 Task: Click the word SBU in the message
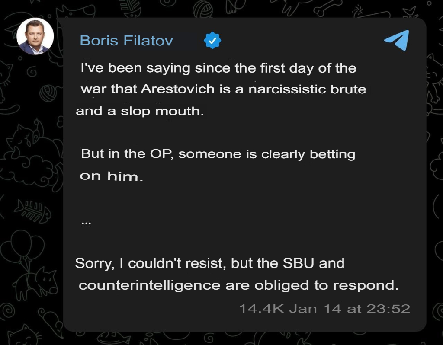pos(299,263)
